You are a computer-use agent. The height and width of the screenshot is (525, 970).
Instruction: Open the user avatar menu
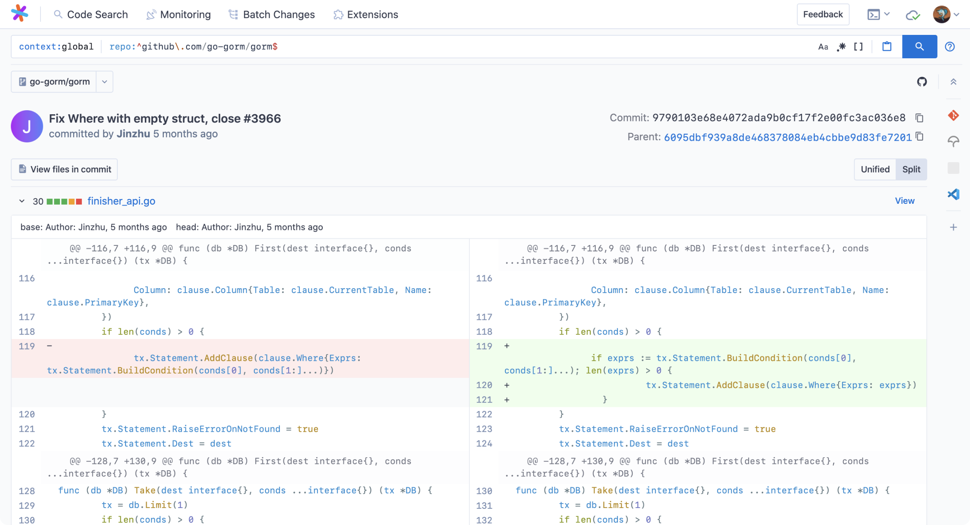pos(946,15)
